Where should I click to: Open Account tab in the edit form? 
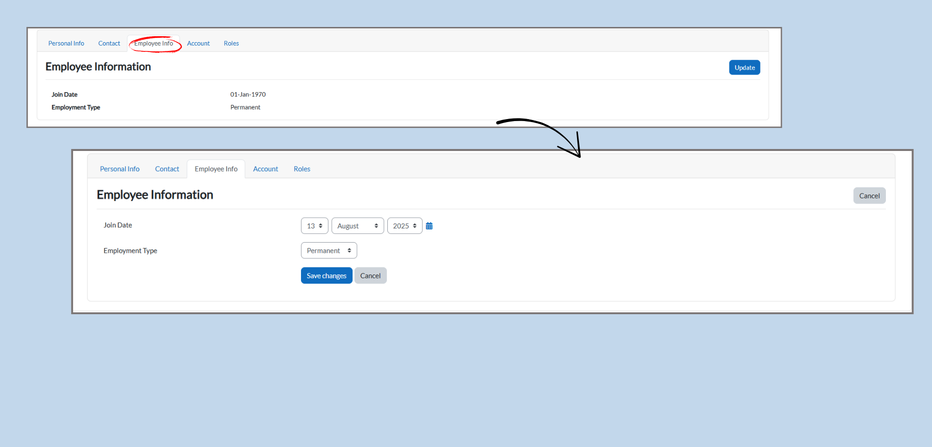pyautogui.click(x=265, y=169)
